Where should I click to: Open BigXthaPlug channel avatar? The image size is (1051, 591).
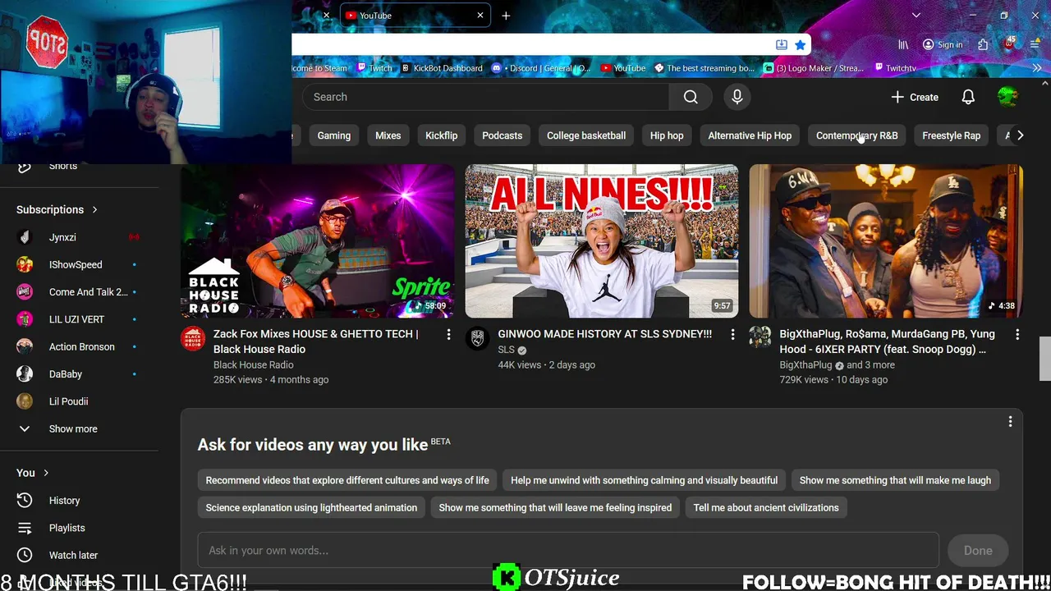[x=760, y=338]
